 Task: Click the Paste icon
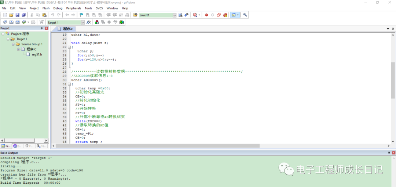coord(44,15)
